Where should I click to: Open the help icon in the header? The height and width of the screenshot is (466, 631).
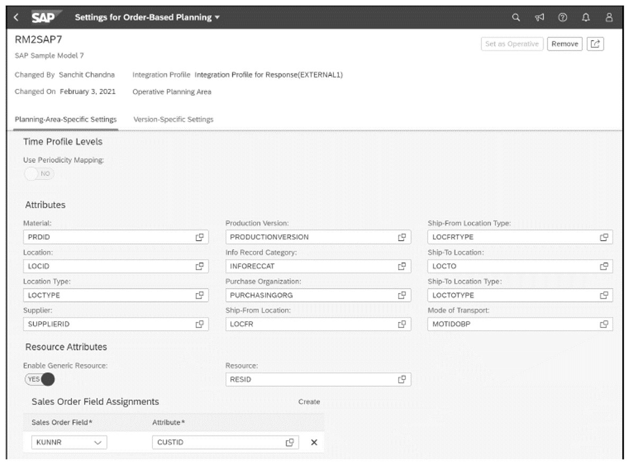pos(562,17)
